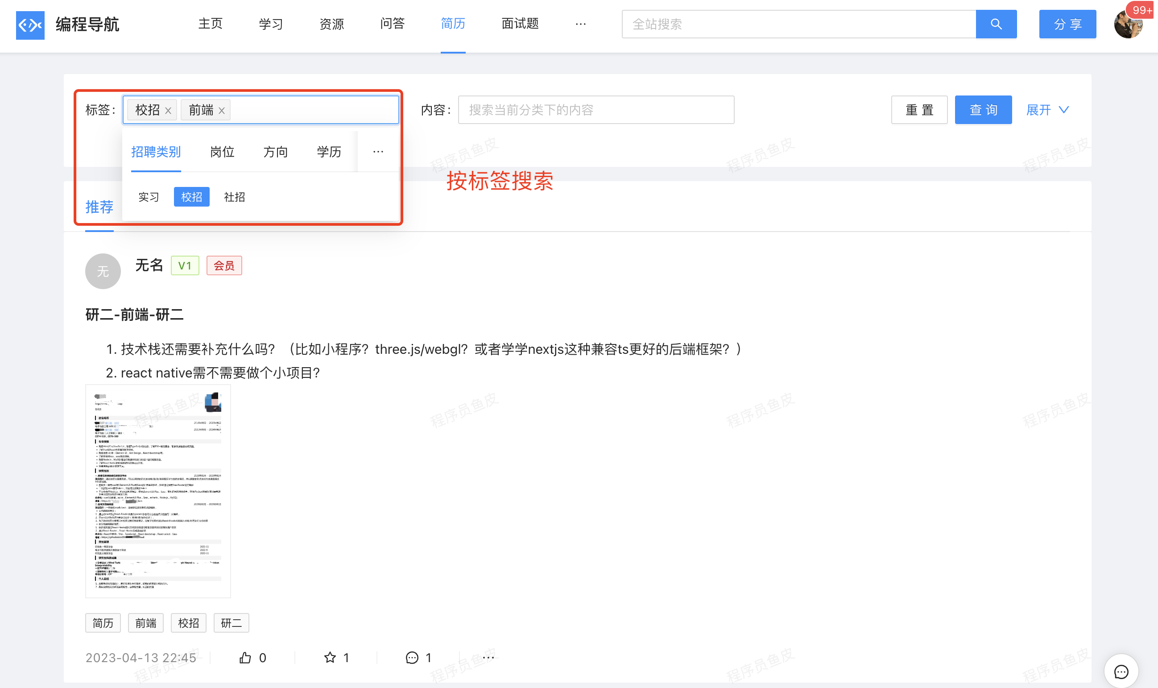Image resolution: width=1158 pixels, height=688 pixels.
Task: Select the 实习 tag option
Action: pyautogui.click(x=149, y=197)
